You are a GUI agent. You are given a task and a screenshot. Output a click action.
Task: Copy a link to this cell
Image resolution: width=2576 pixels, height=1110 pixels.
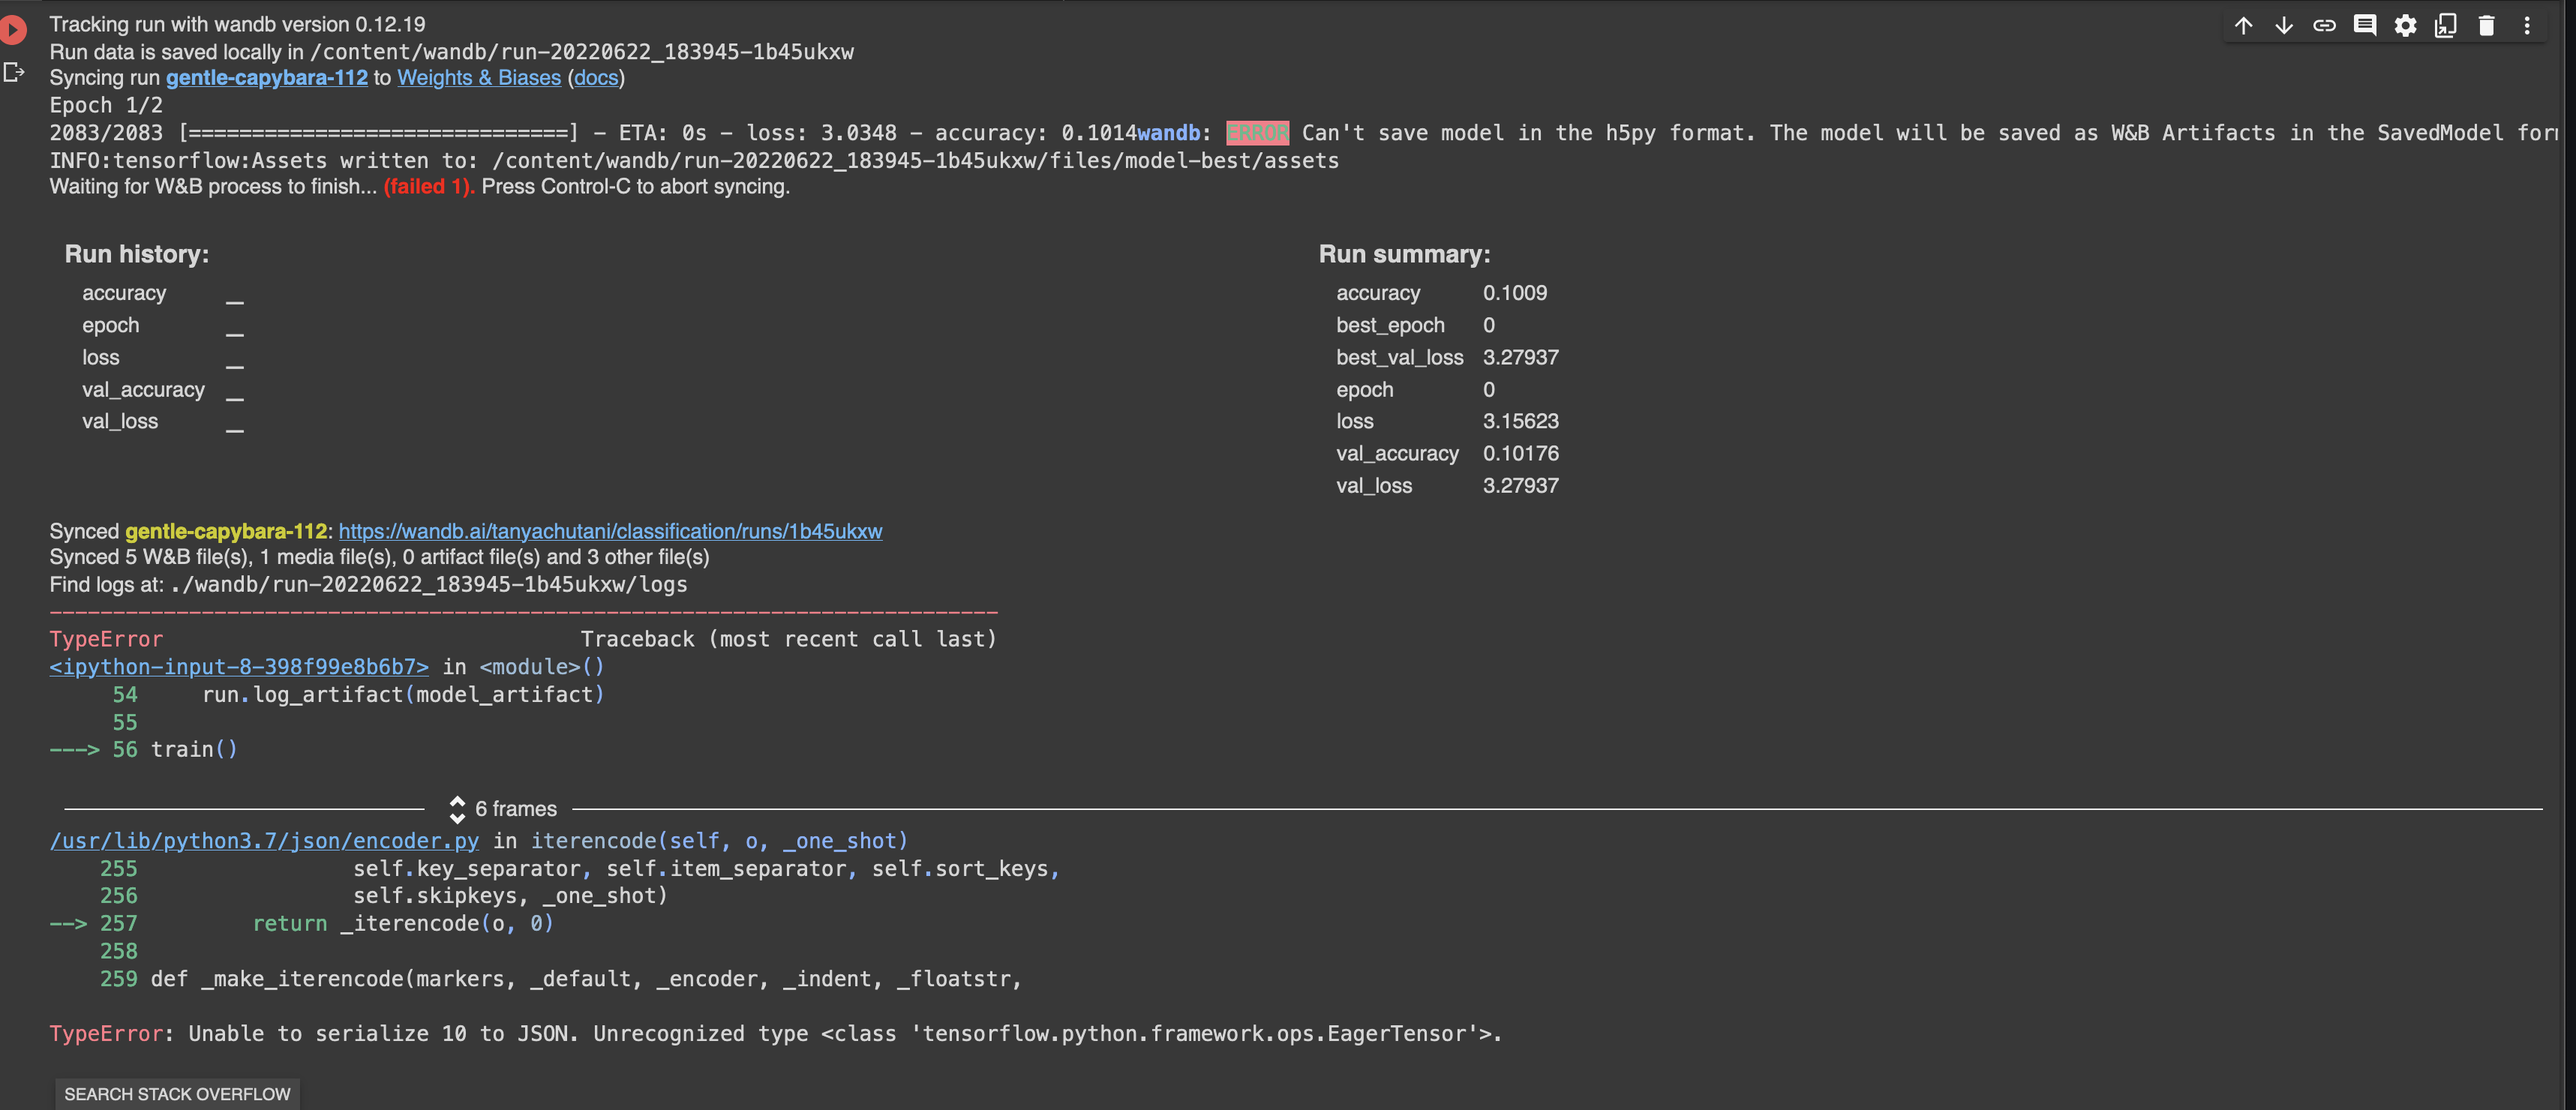[2325, 25]
